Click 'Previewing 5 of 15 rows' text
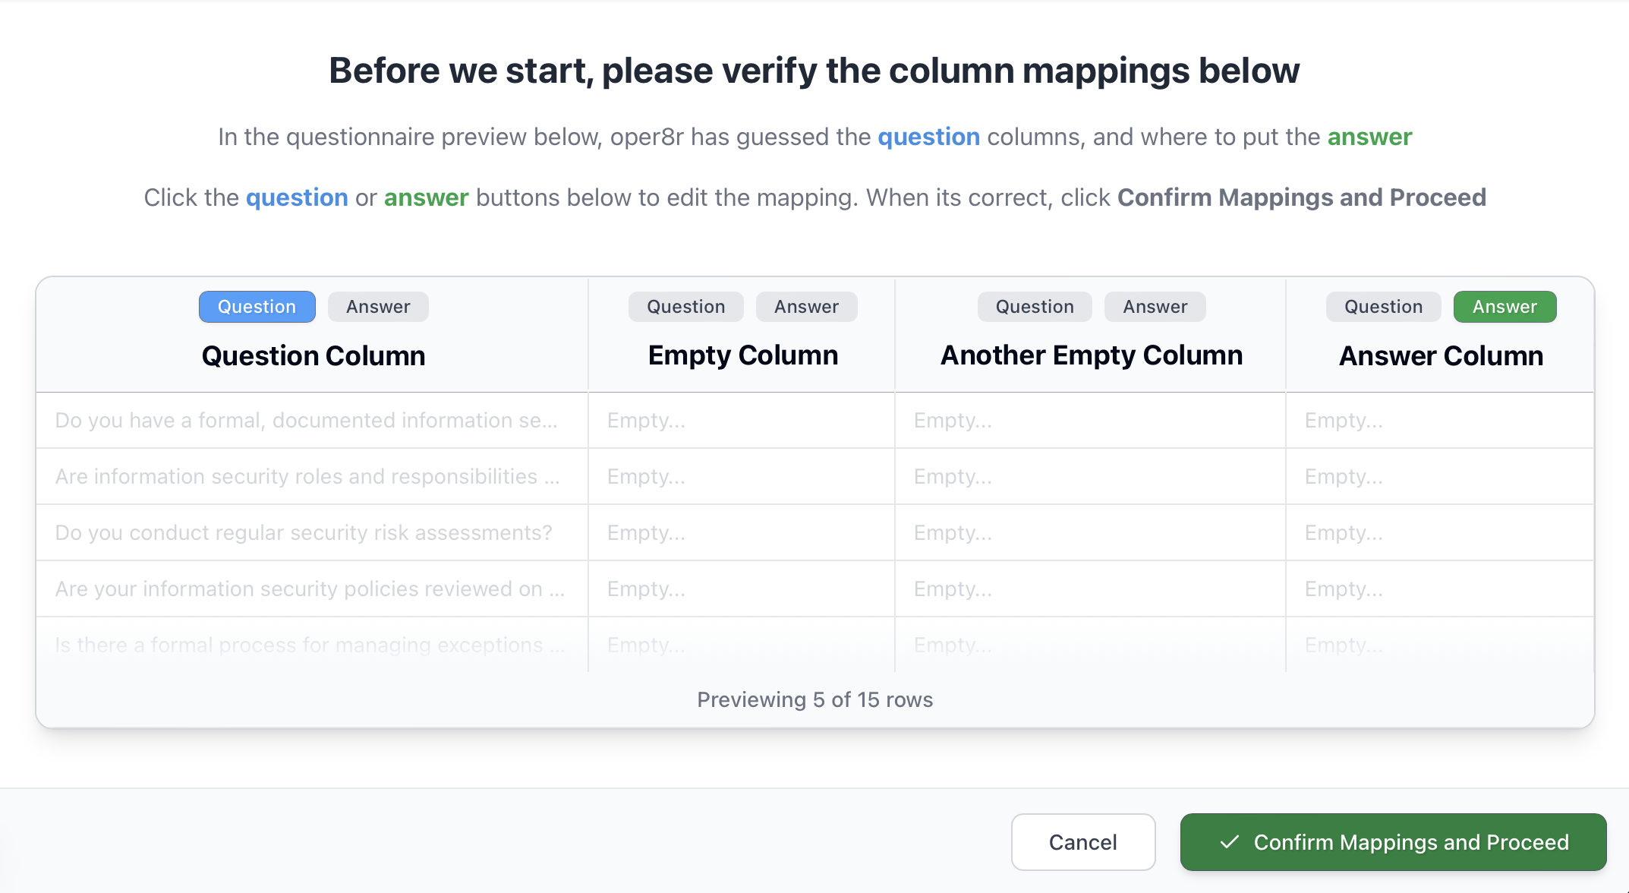1629x893 pixels. click(x=814, y=699)
